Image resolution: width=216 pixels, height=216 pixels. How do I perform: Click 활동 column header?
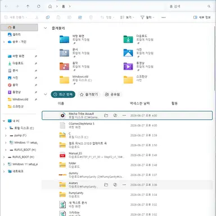coord(174,103)
